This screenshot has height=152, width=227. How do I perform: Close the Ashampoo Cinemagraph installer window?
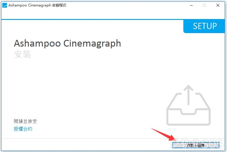click(x=218, y=5)
